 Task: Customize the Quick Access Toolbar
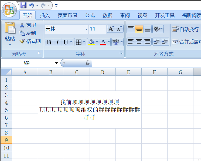pyautogui.click(x=56, y=5)
